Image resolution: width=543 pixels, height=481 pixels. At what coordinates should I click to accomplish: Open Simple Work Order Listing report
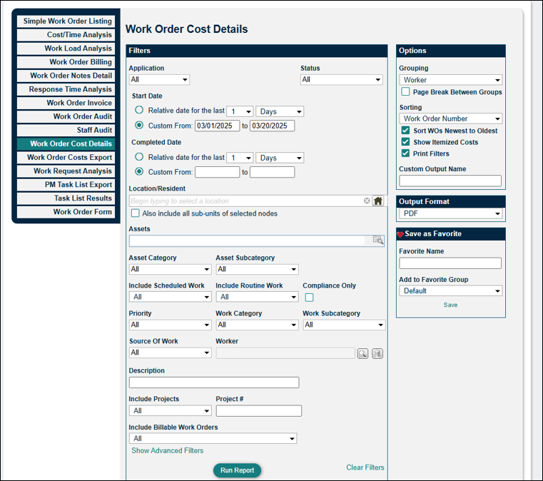tap(66, 21)
